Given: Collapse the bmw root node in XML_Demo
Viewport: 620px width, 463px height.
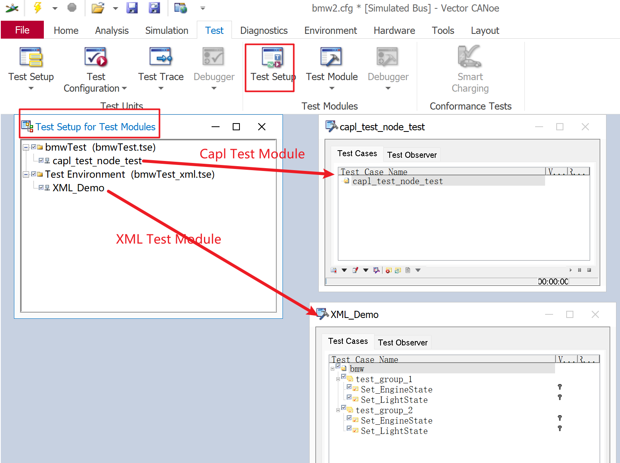Looking at the screenshot, I should (x=332, y=369).
